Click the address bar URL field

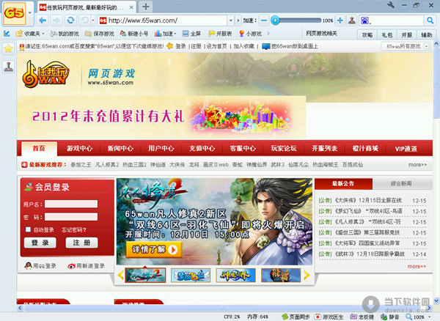(x=167, y=21)
